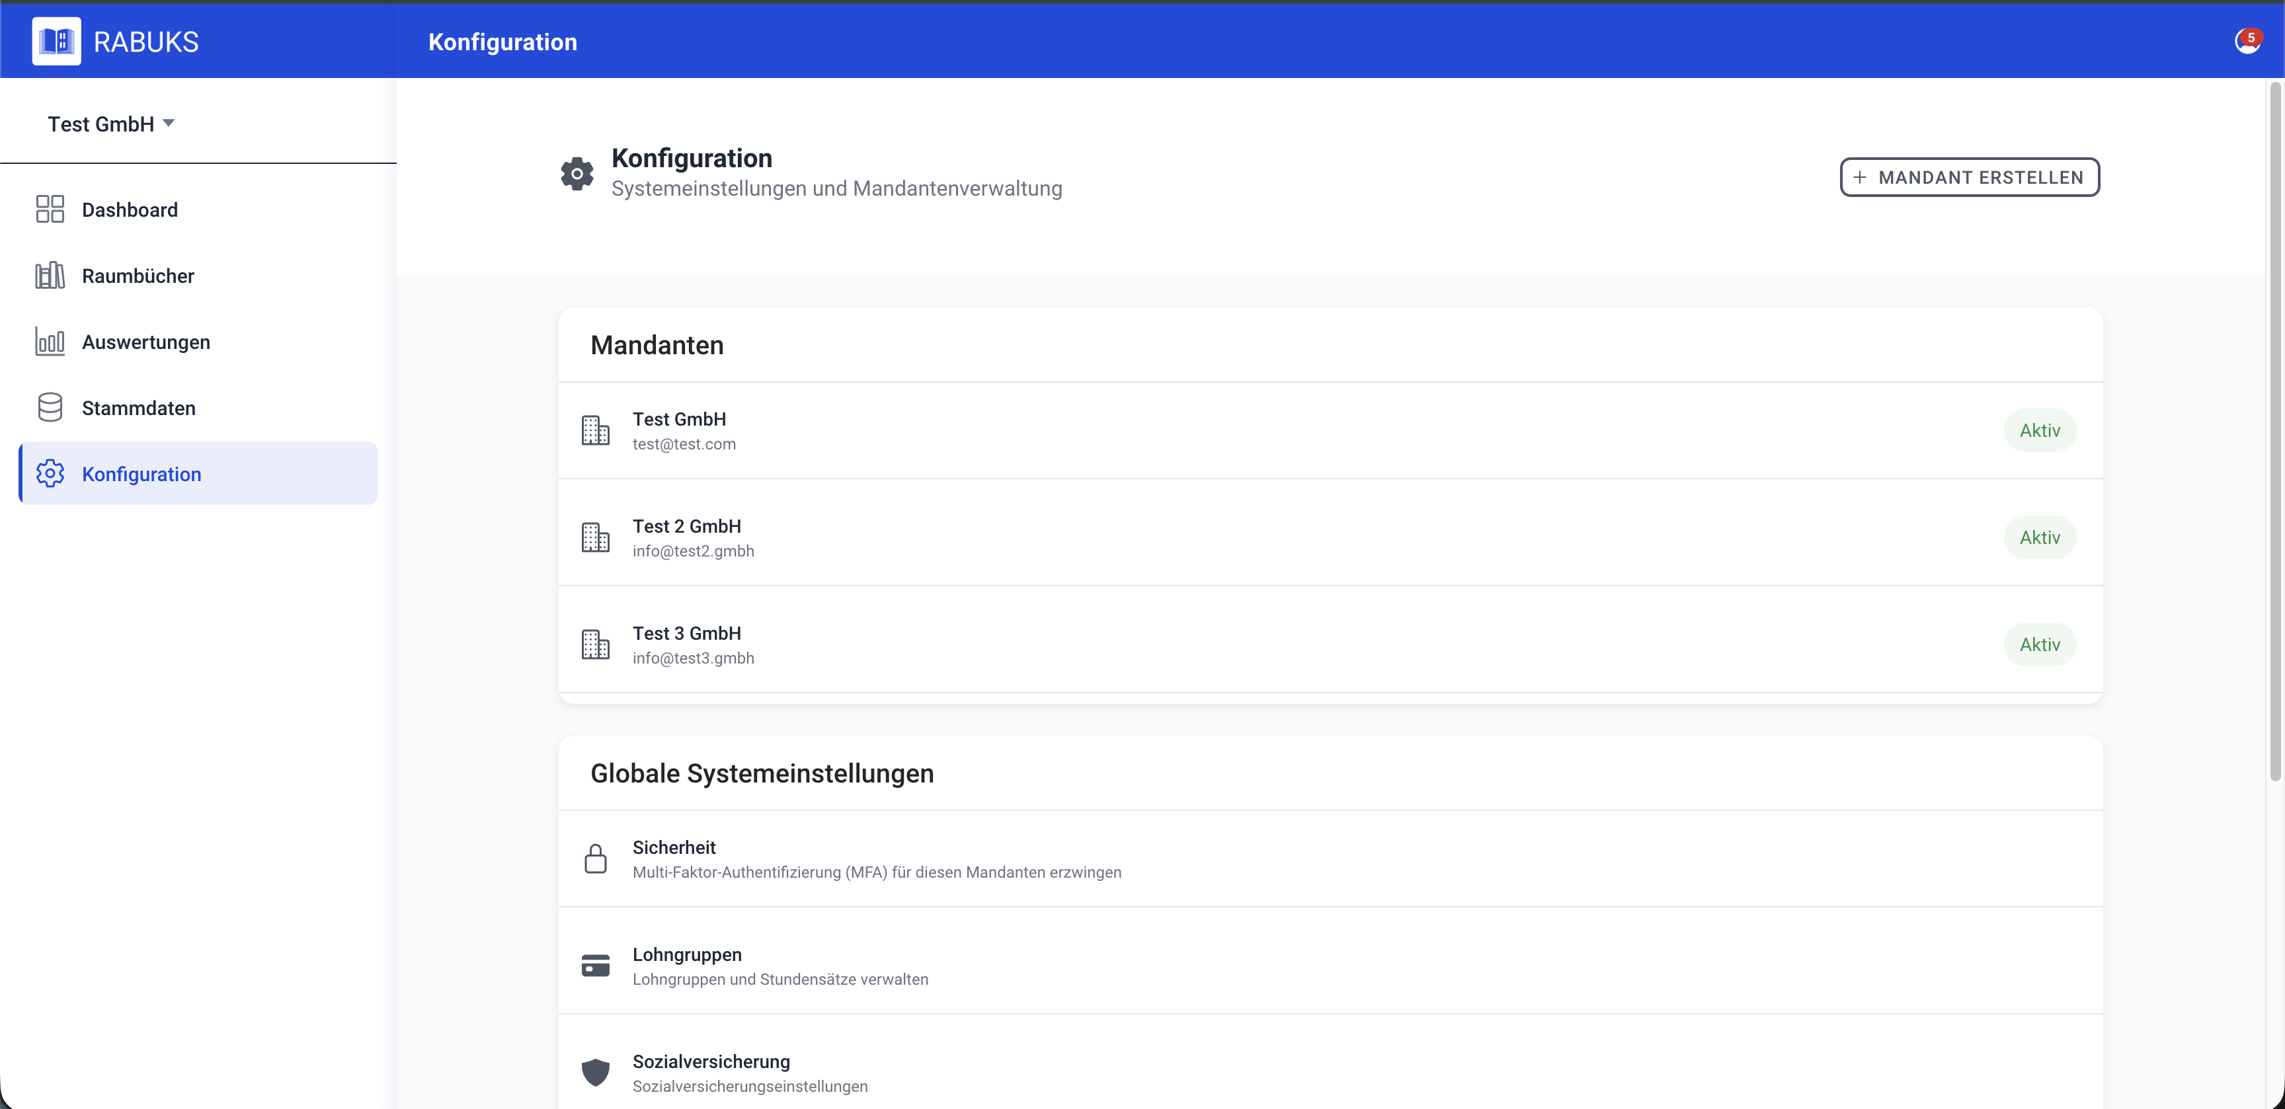Click the Dashboard grid icon
2285x1109 pixels.
[x=50, y=210]
